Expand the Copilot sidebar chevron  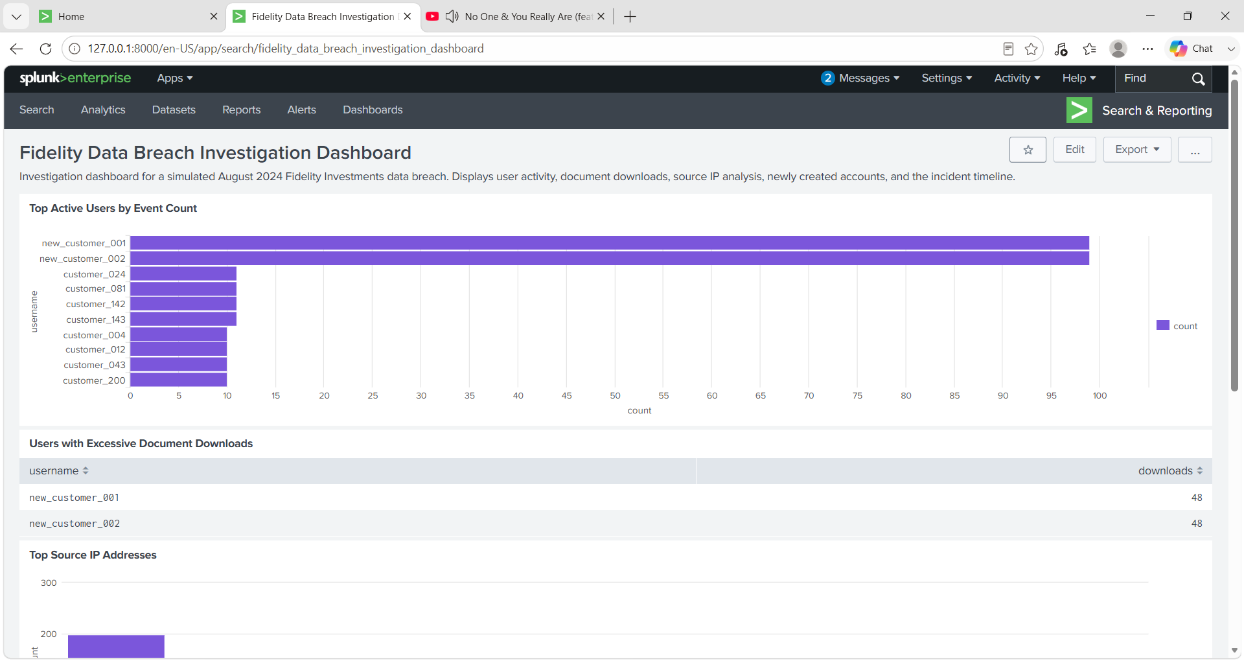[x=1231, y=49]
